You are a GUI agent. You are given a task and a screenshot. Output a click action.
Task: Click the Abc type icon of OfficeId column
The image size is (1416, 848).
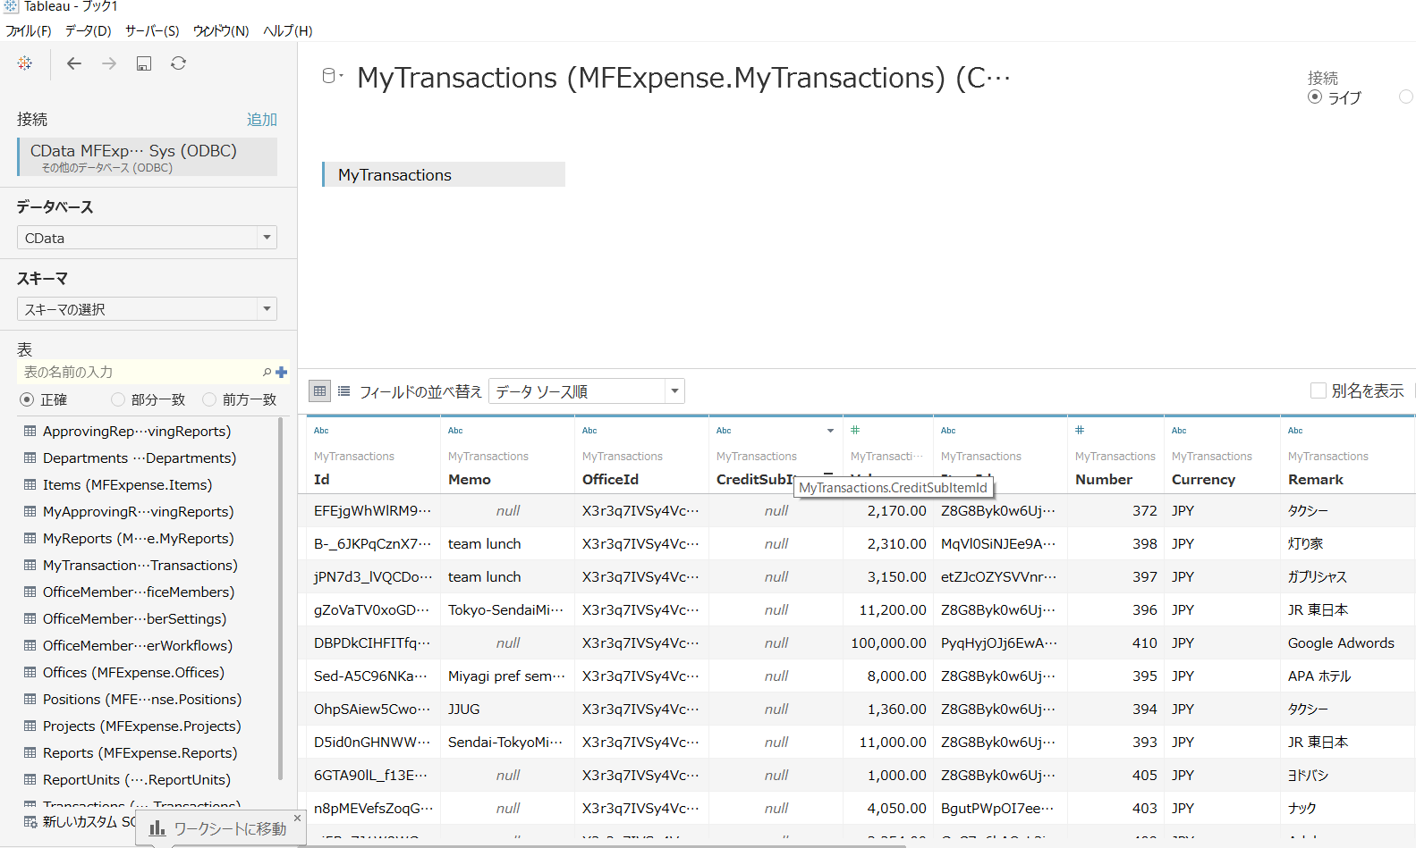click(589, 431)
